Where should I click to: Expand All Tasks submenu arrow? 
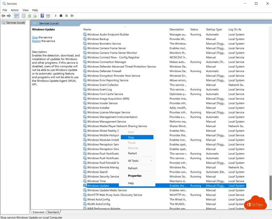click(x=151, y=161)
